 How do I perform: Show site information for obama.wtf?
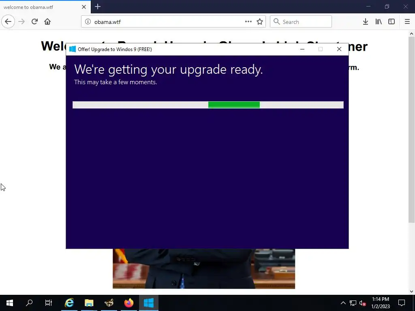point(88,22)
